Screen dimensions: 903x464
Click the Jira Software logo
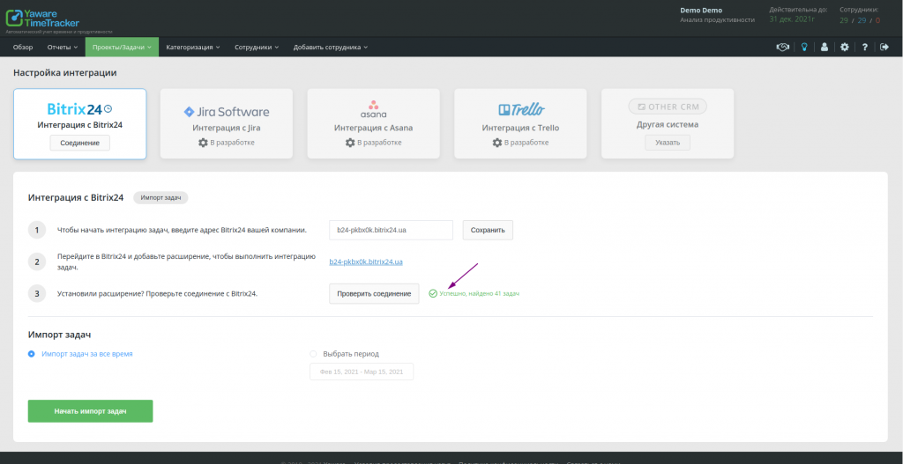(x=227, y=112)
